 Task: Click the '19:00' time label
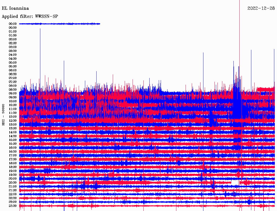point(13,171)
